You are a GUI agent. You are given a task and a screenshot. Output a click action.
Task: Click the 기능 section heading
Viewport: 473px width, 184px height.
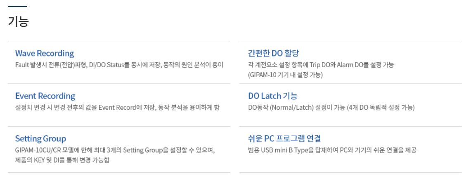click(x=18, y=21)
